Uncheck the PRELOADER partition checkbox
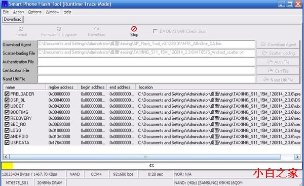The image size is (304, 186). [7, 94]
